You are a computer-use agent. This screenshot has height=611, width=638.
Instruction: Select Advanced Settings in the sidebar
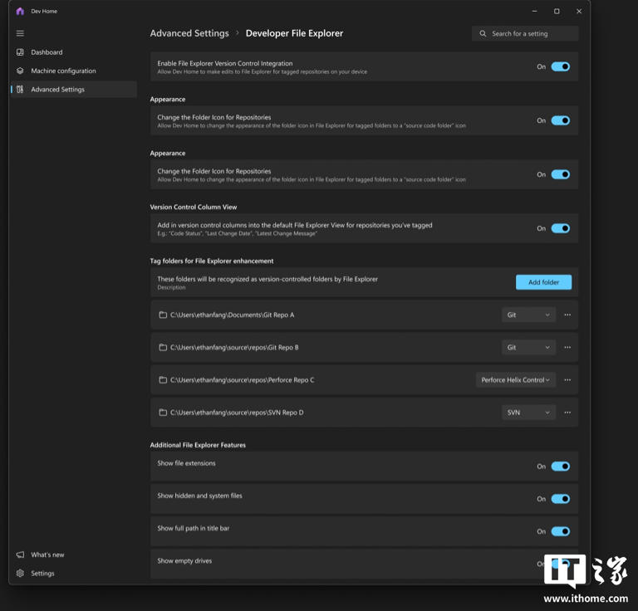[x=57, y=90]
